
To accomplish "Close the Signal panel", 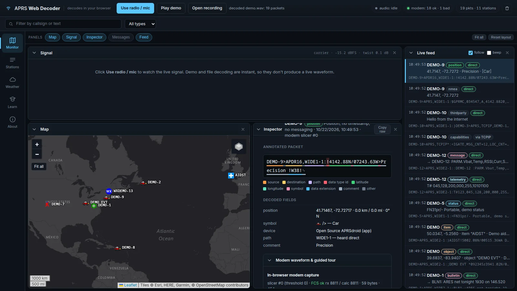I will [395, 53].
